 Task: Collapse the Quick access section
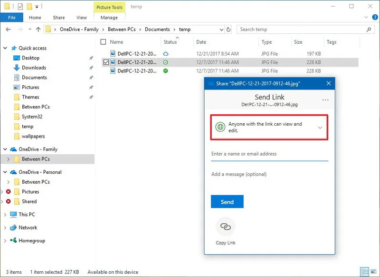click(5, 48)
